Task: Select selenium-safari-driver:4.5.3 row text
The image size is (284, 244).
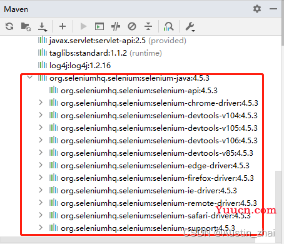Action: click(156, 216)
